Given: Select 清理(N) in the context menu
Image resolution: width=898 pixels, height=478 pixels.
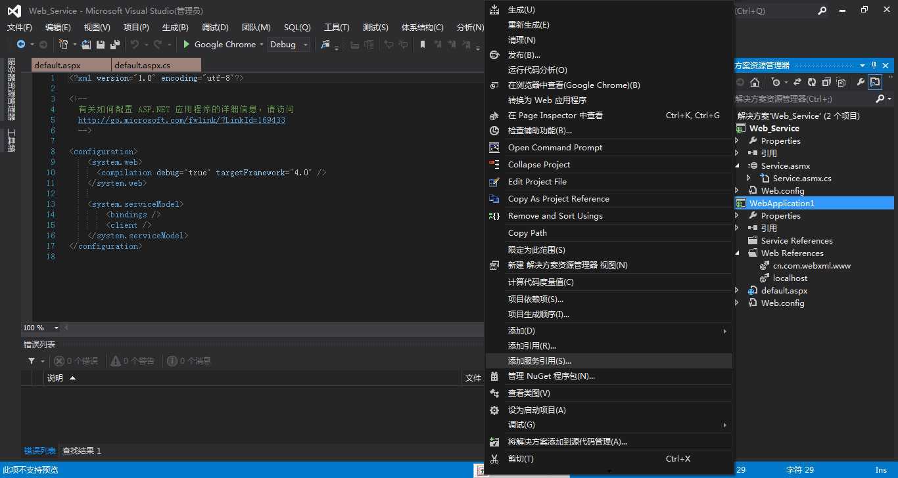Looking at the screenshot, I should pos(609,40).
